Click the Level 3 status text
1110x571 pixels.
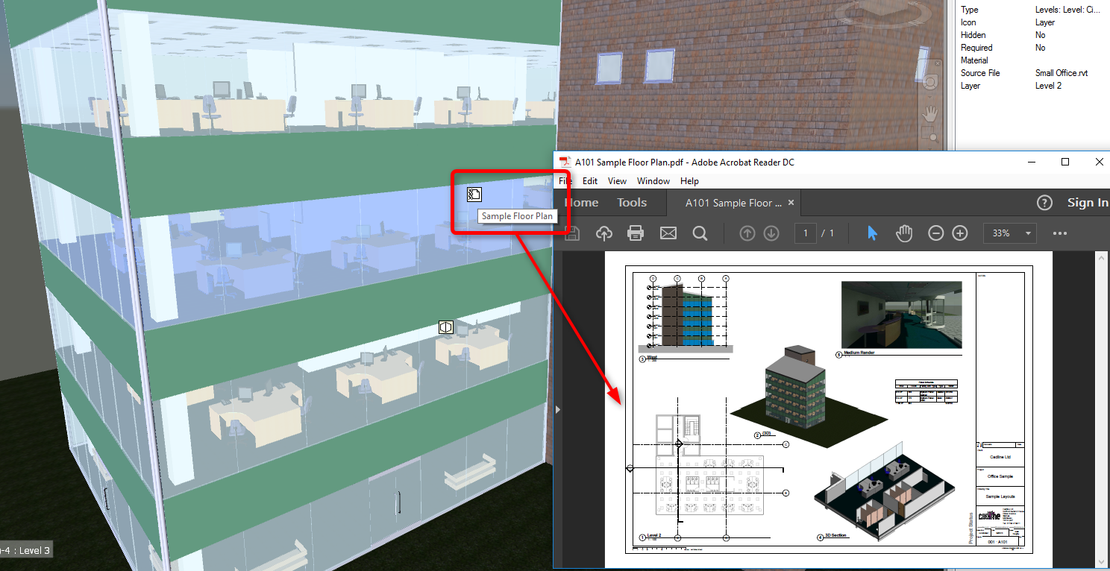pos(25,551)
